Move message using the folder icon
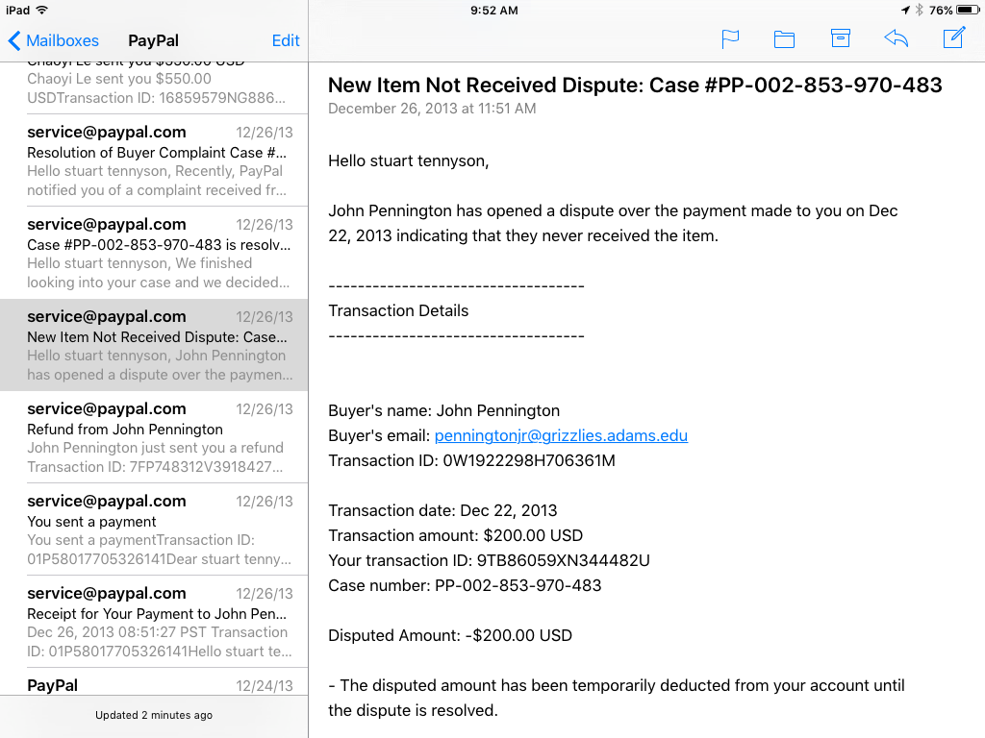This screenshot has width=985, height=738. click(784, 39)
